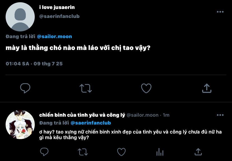Open profile name i love jusaerin
This screenshot has width=232, height=161.
pos(57,7)
